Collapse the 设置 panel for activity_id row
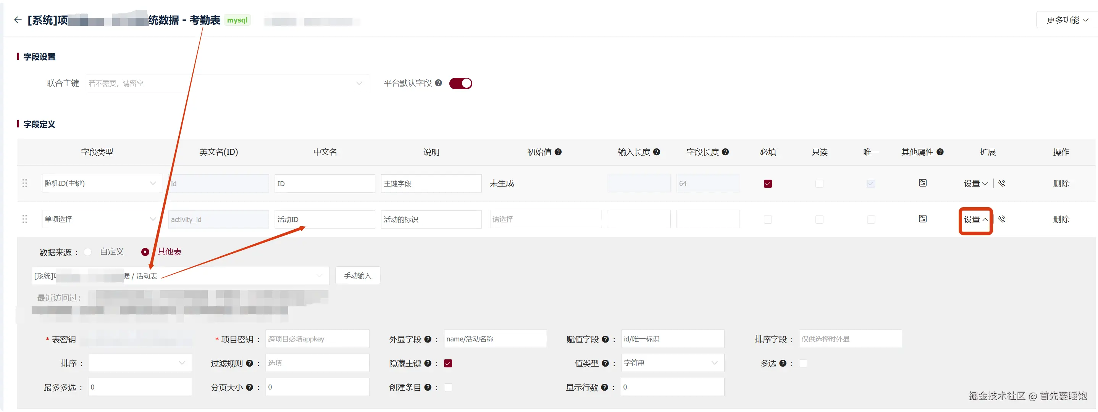Image resolution: width=1098 pixels, height=412 pixels. pos(975,219)
